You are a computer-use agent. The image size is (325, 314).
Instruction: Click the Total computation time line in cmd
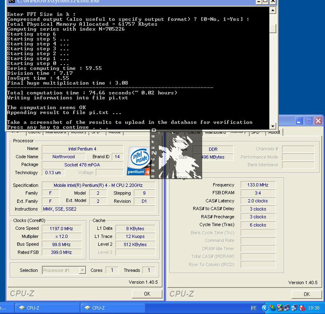(x=92, y=93)
